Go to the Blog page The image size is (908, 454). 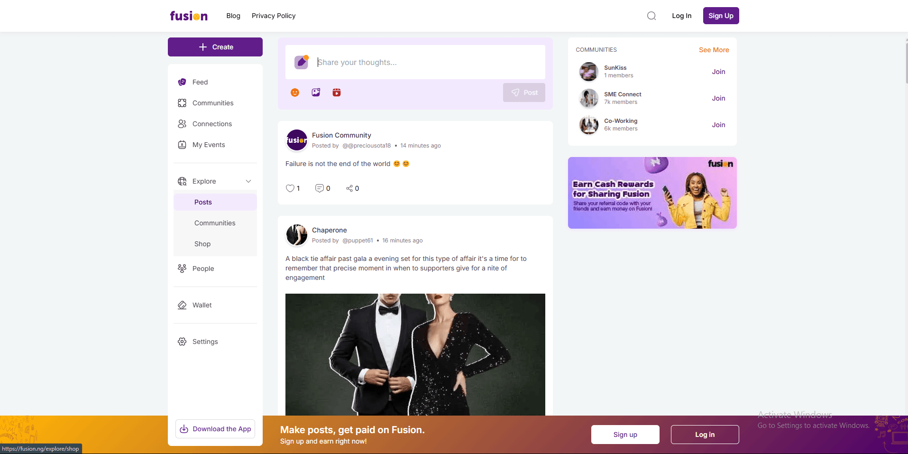click(233, 16)
